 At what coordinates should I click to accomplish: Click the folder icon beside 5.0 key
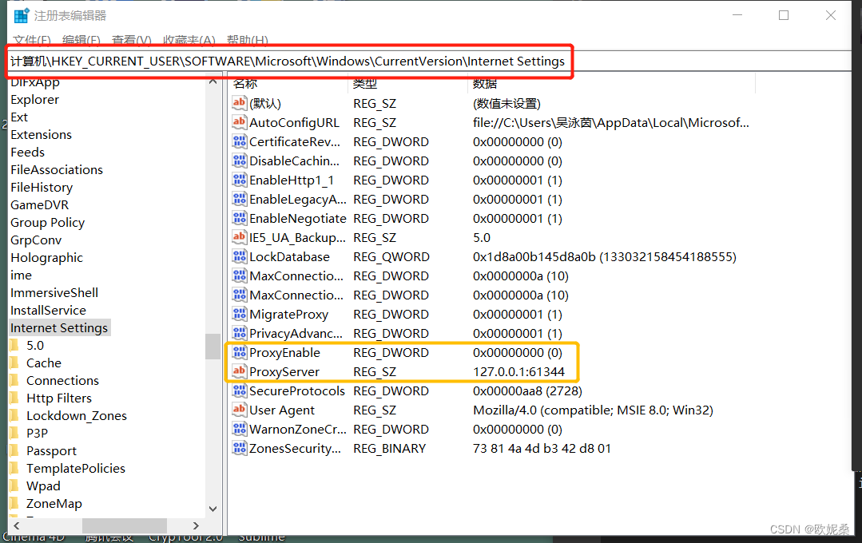coord(14,345)
